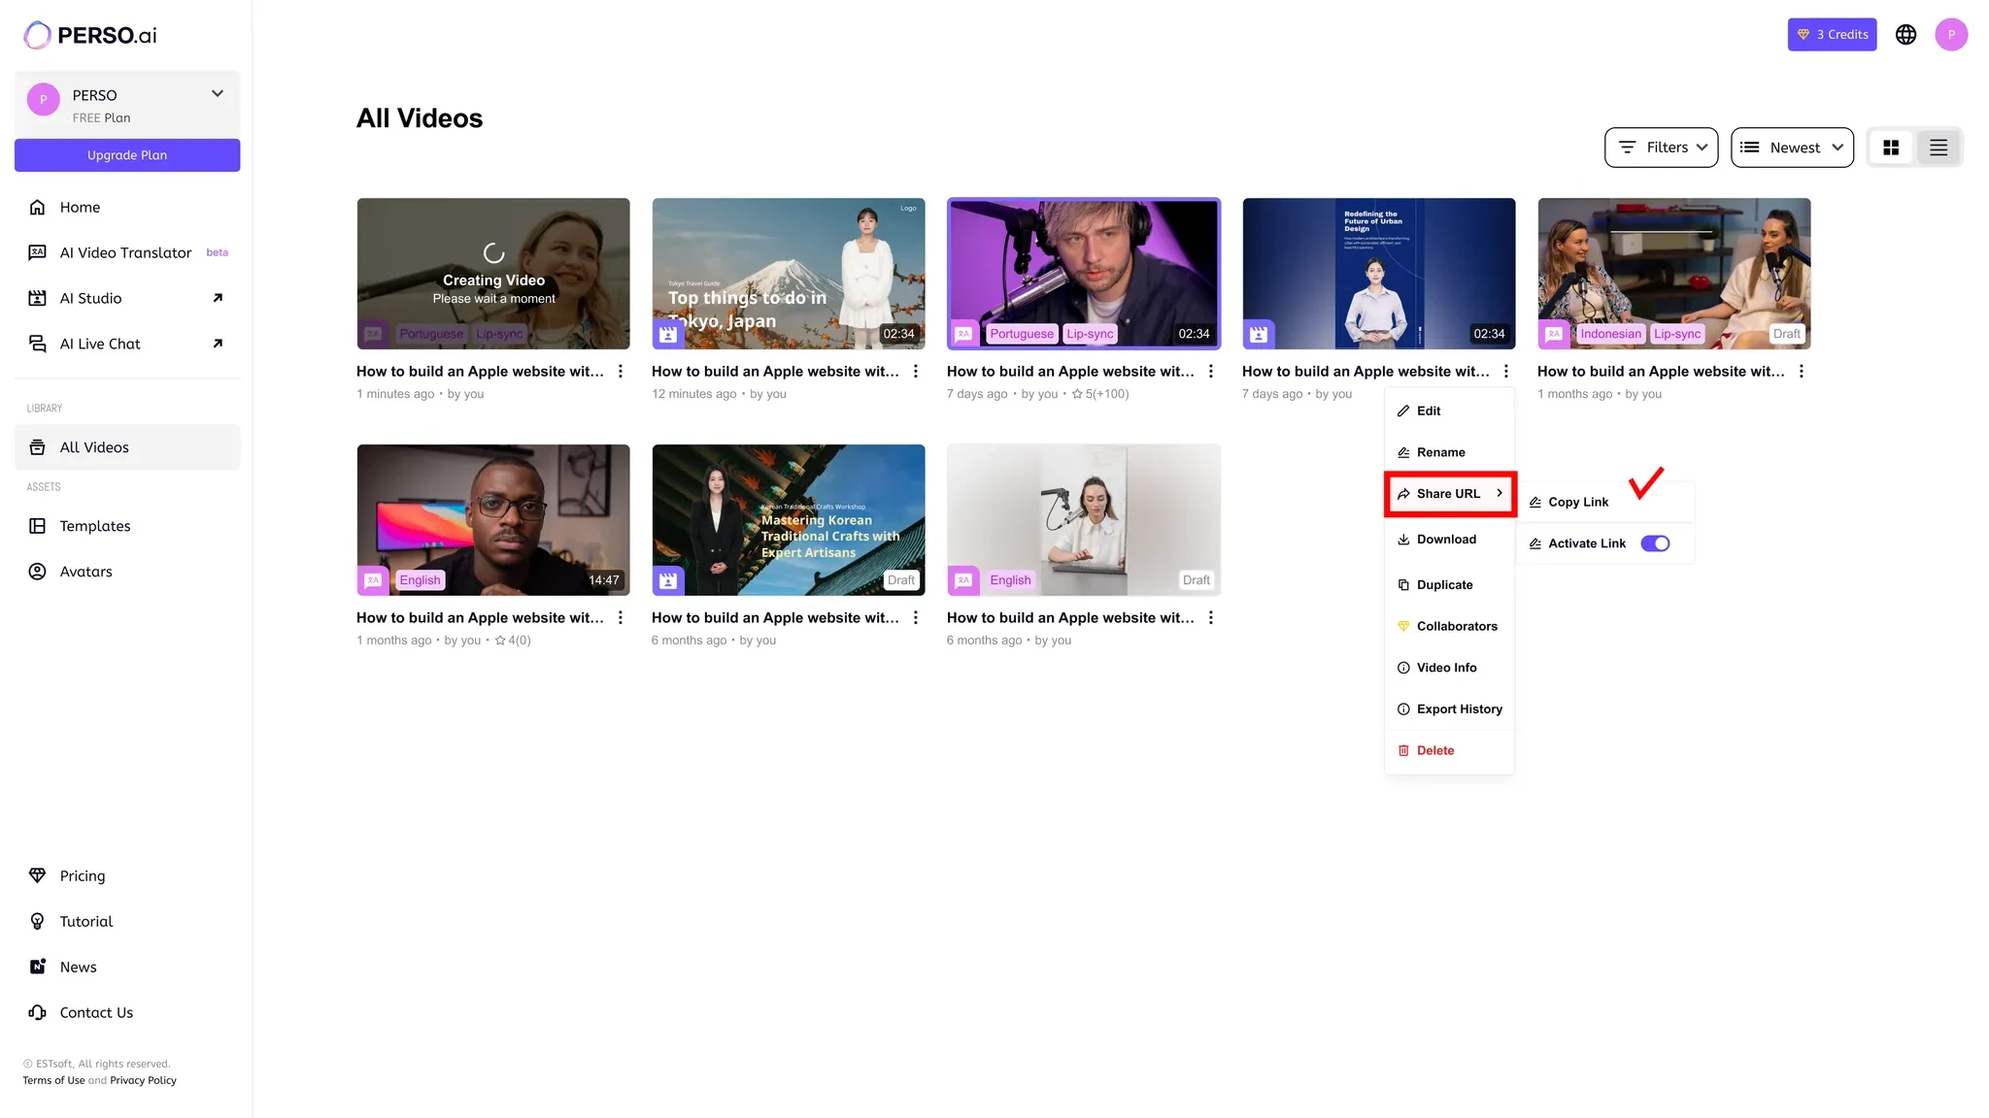Screen dimensions: 1989x1118
Task: Click the Upgrade Plan button
Action: 127,155
